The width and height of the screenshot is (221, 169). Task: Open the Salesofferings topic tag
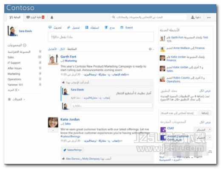[x=73, y=150]
